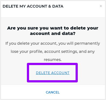Image resolution: width=106 pixels, height=100 pixels.
Task: Click the permanent loss warning paragraph
Action: pyautogui.click(x=53, y=51)
